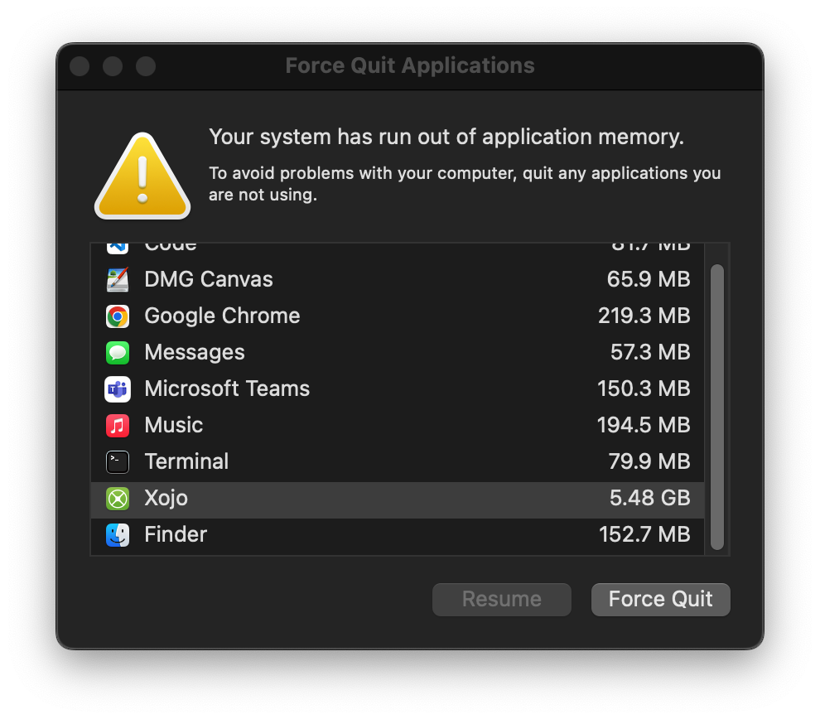Click the Microsoft Teams icon

(x=118, y=389)
